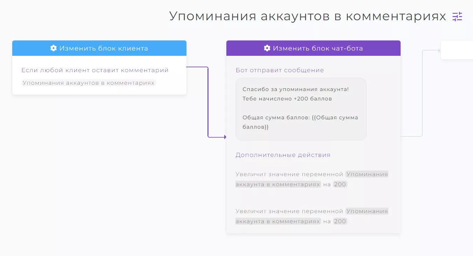473x256 pixels.
Task: Click the first "Увеличит значение переменной" action
Action: (x=312, y=179)
